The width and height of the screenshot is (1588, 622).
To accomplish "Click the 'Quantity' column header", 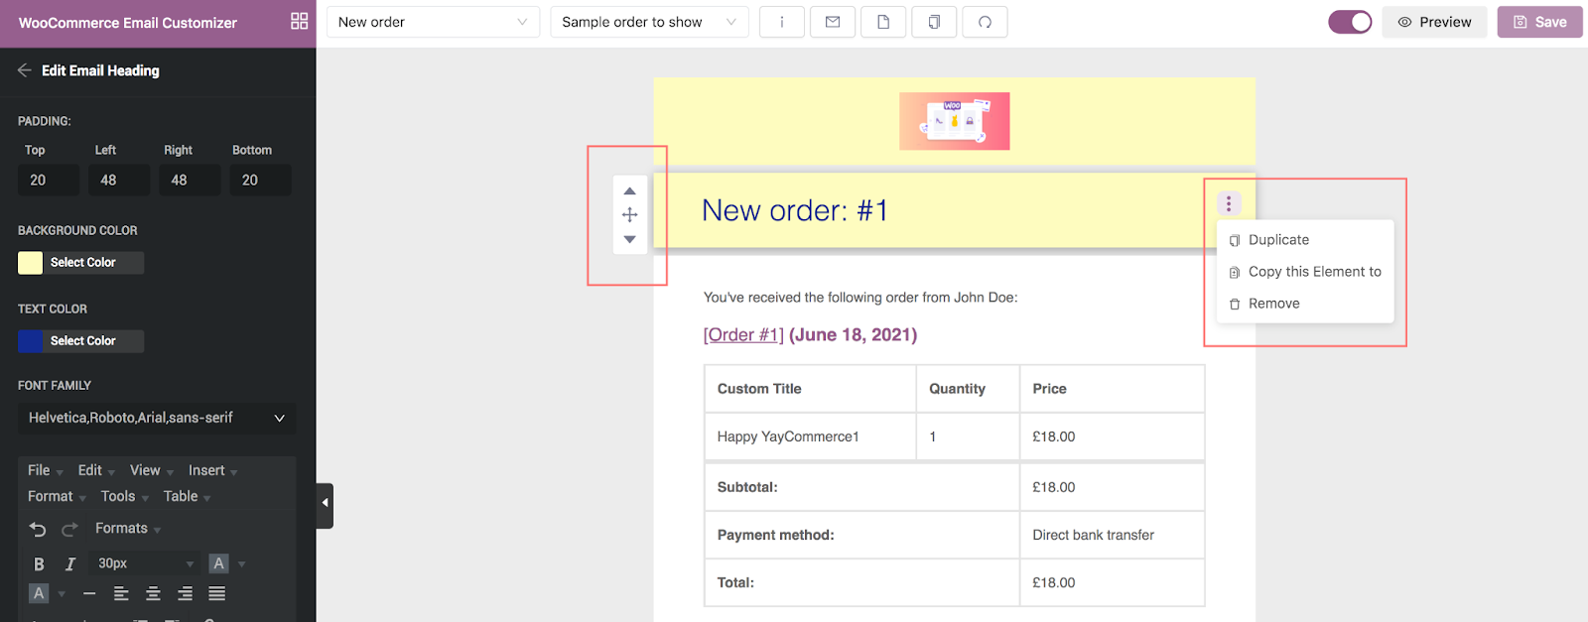I will click(968, 389).
